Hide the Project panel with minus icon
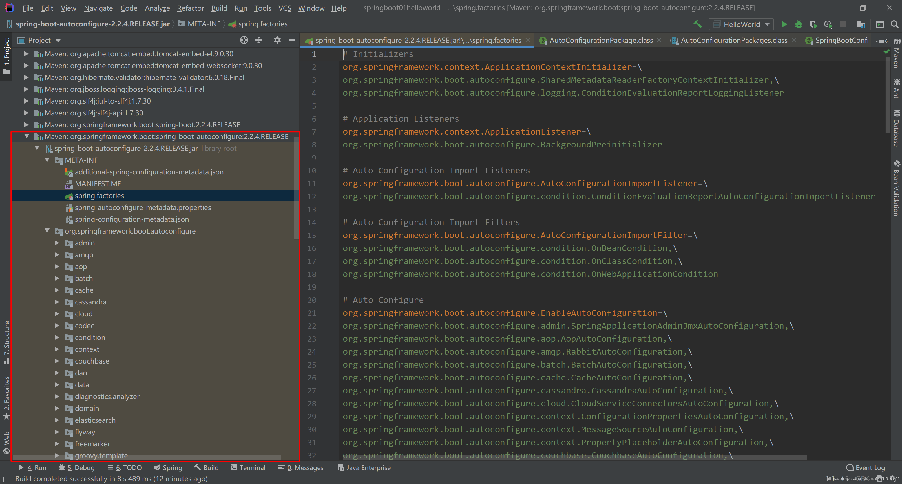The image size is (902, 484). click(x=292, y=40)
